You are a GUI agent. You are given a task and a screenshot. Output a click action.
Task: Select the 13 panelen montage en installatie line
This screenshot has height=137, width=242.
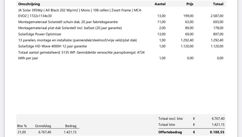pyautogui.click(x=78, y=40)
